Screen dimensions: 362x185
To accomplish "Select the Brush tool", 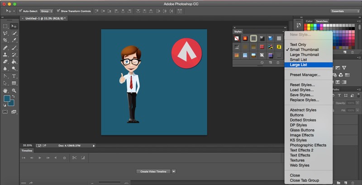I will tap(14, 48).
